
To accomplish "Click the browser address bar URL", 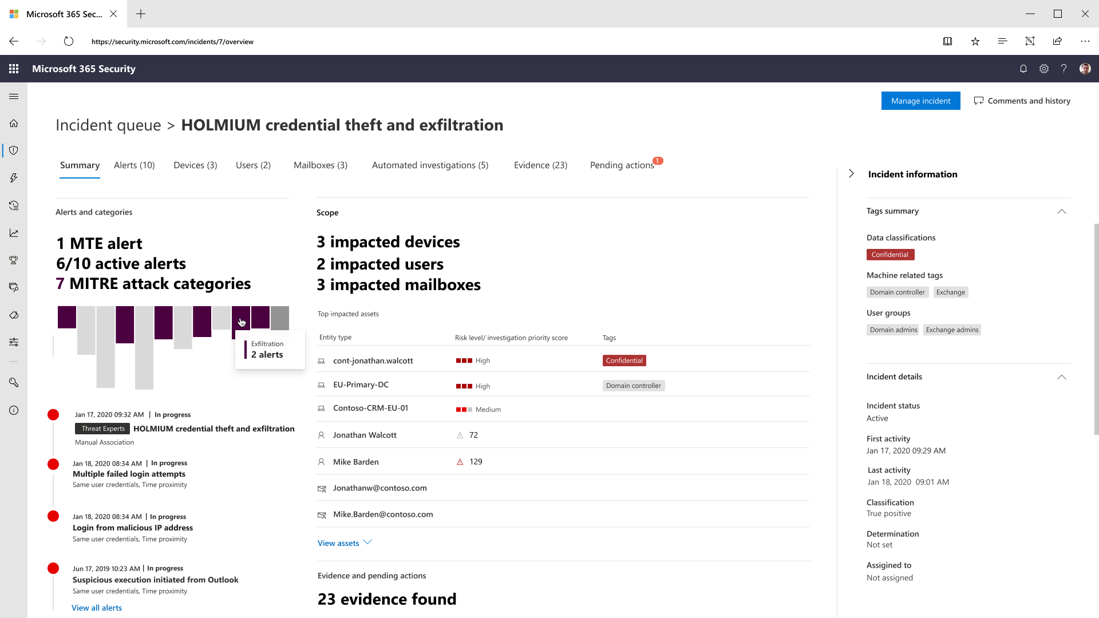I will click(x=173, y=41).
